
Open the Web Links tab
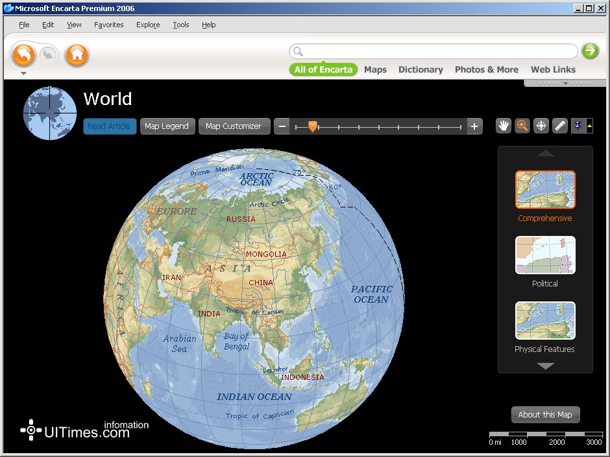coord(553,69)
